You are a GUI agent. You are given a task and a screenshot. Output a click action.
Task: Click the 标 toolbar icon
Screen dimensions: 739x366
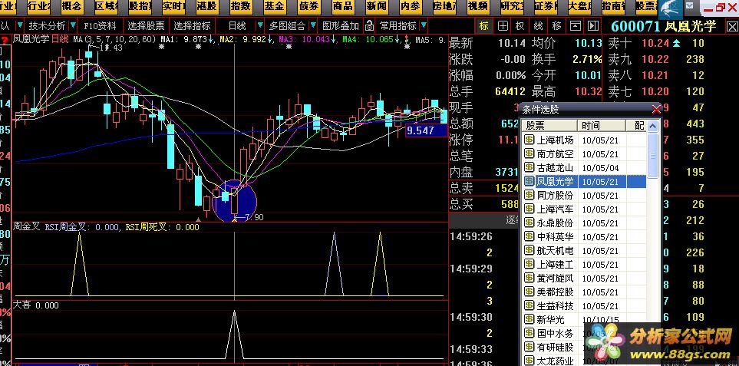coord(483,25)
